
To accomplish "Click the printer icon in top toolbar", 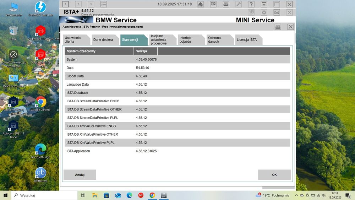I will click(x=226, y=4).
